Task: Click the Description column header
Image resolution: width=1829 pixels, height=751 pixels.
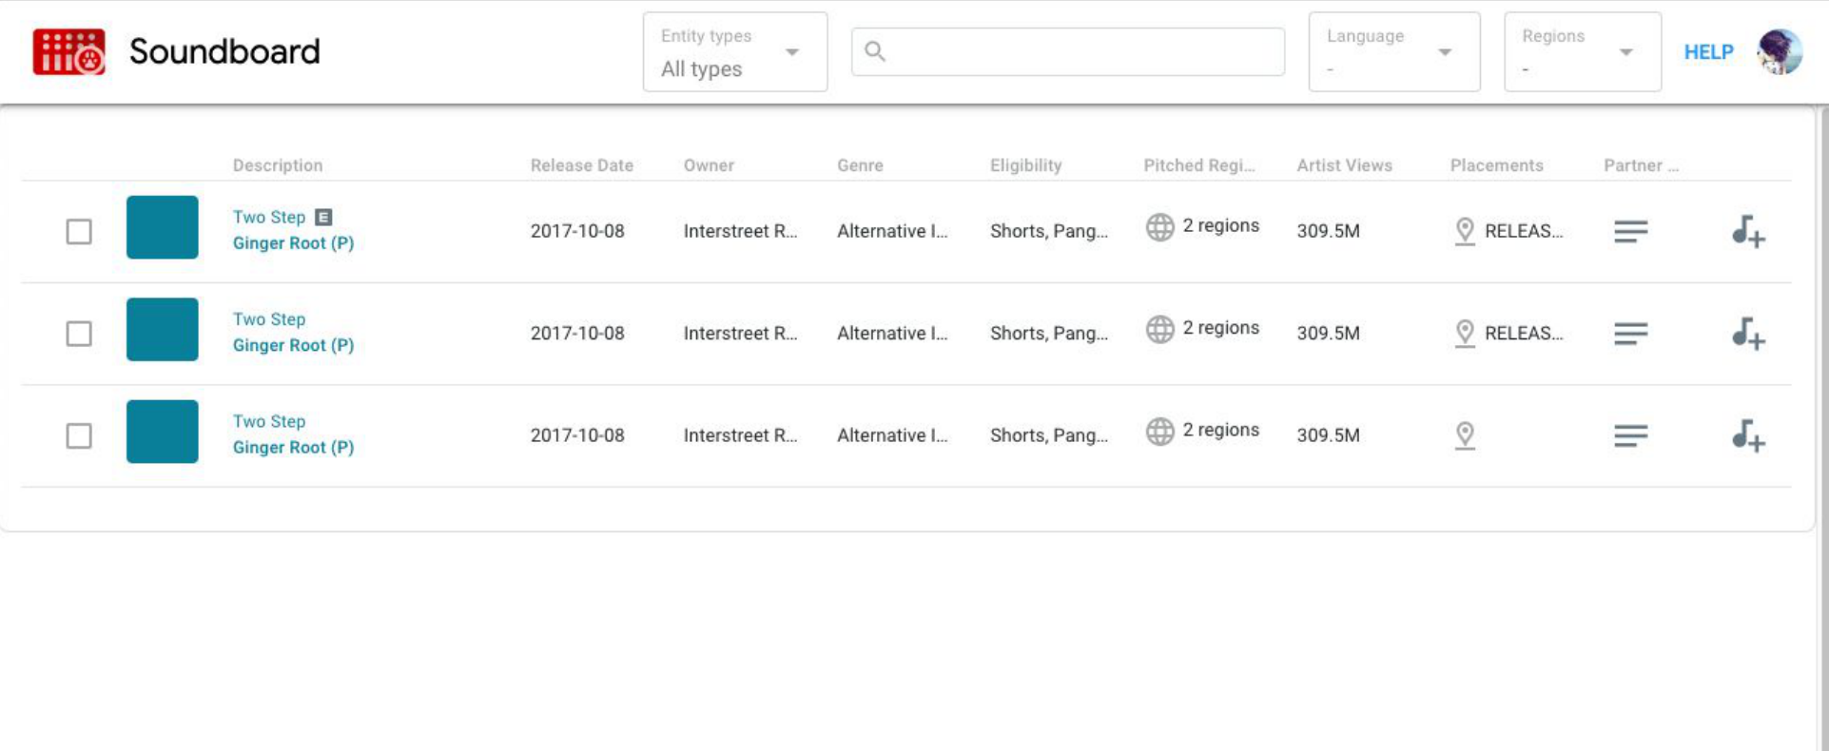Action: [278, 165]
